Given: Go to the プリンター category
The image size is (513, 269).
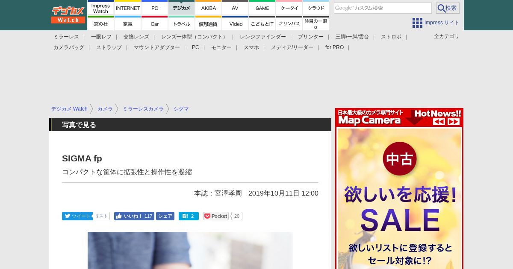Looking at the screenshot, I should [311, 37].
